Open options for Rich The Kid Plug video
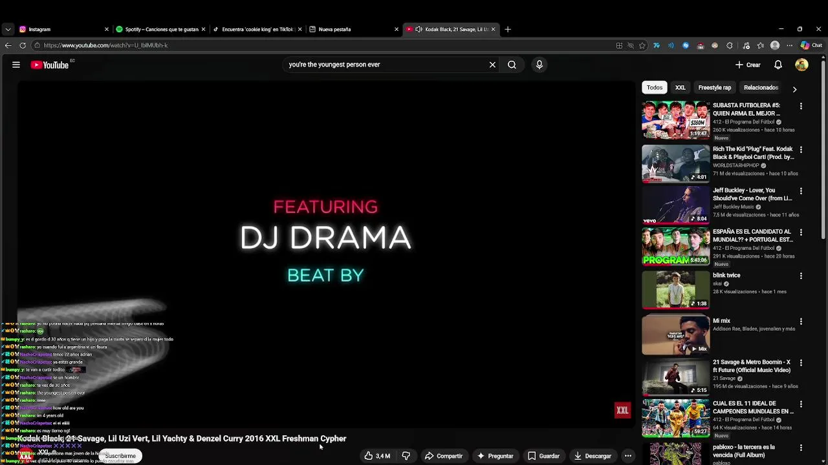 pos(801,149)
